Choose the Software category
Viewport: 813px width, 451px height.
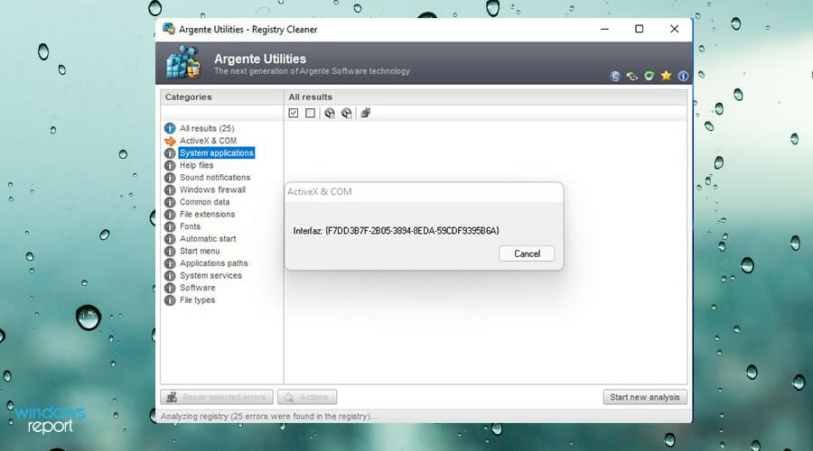[197, 288]
